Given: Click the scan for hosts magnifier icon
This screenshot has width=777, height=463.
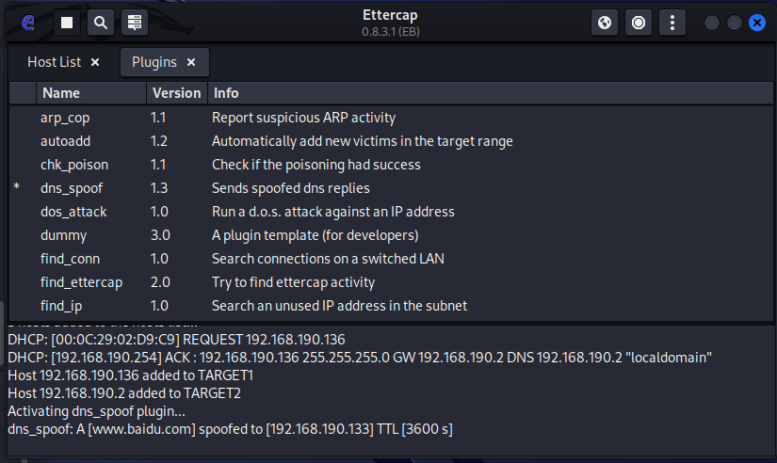Looking at the screenshot, I should 100,23.
